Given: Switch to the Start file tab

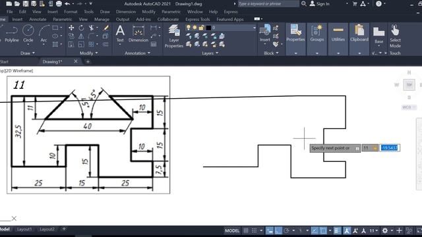Looking at the screenshot, I should tap(4, 61).
